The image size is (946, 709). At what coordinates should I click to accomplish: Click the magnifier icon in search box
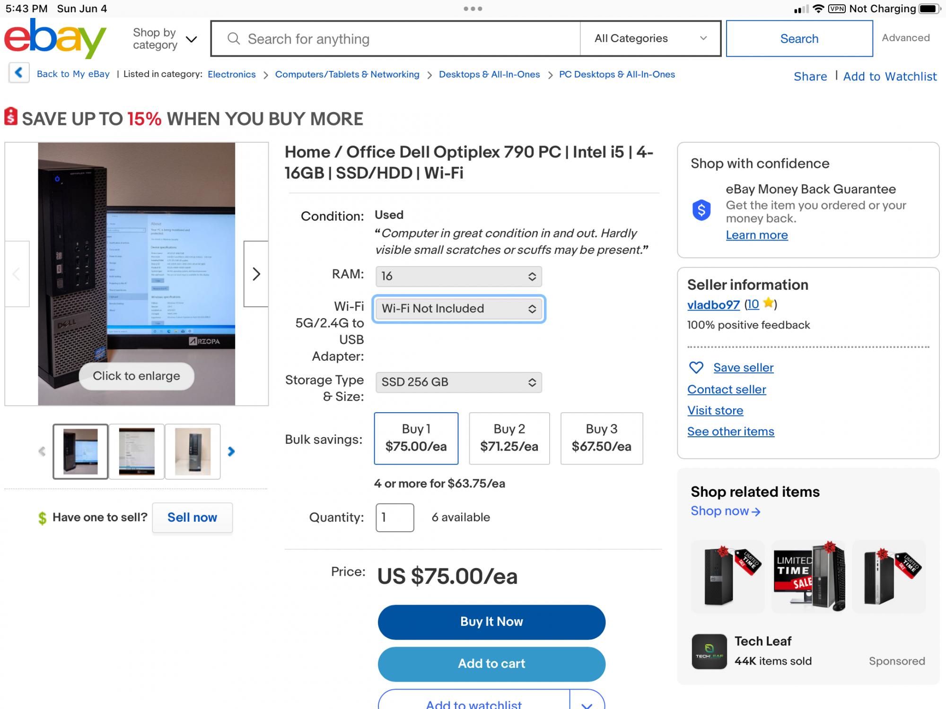tap(234, 39)
